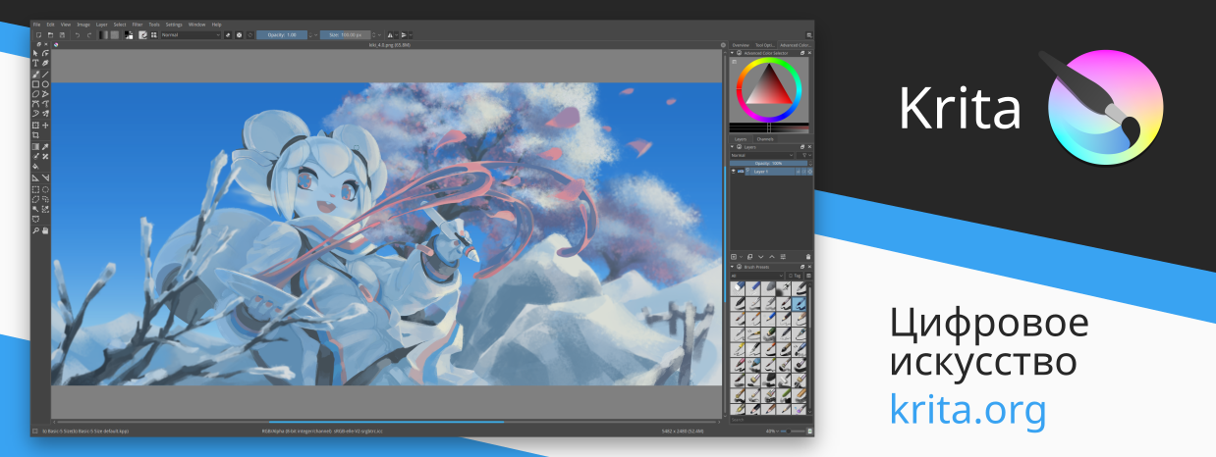
Task: Collapse the Layers docker
Action: (x=732, y=147)
